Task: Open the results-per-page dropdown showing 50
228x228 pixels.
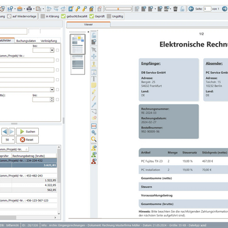Action: 13,139
